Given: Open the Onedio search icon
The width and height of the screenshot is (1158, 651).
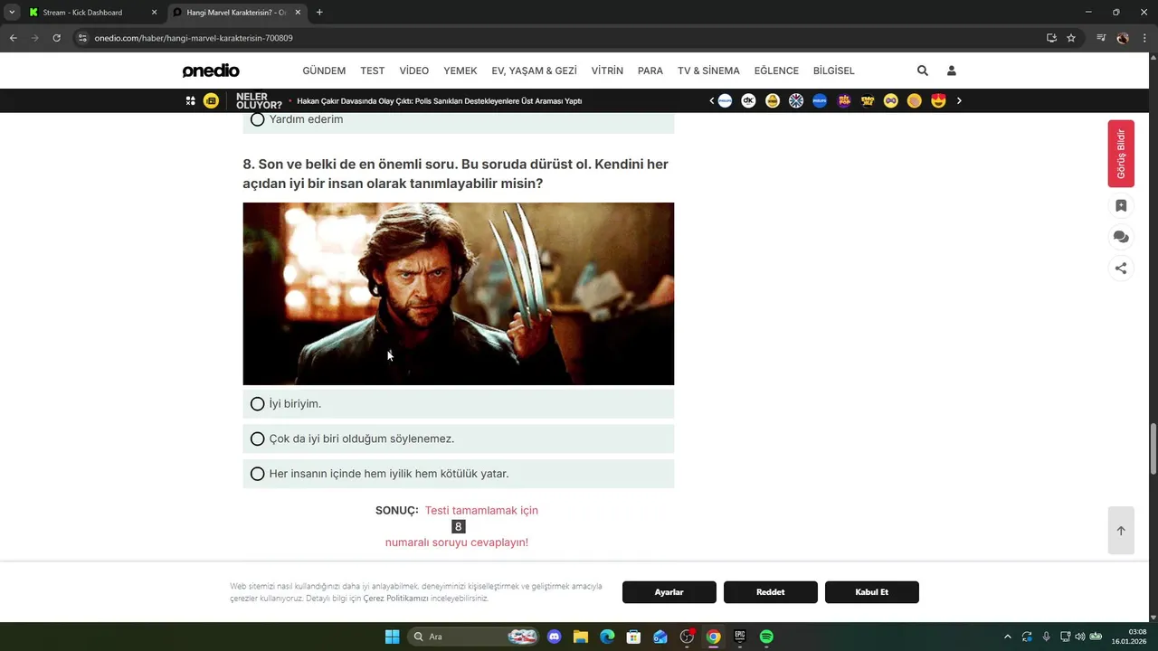Looking at the screenshot, I should click(x=922, y=71).
